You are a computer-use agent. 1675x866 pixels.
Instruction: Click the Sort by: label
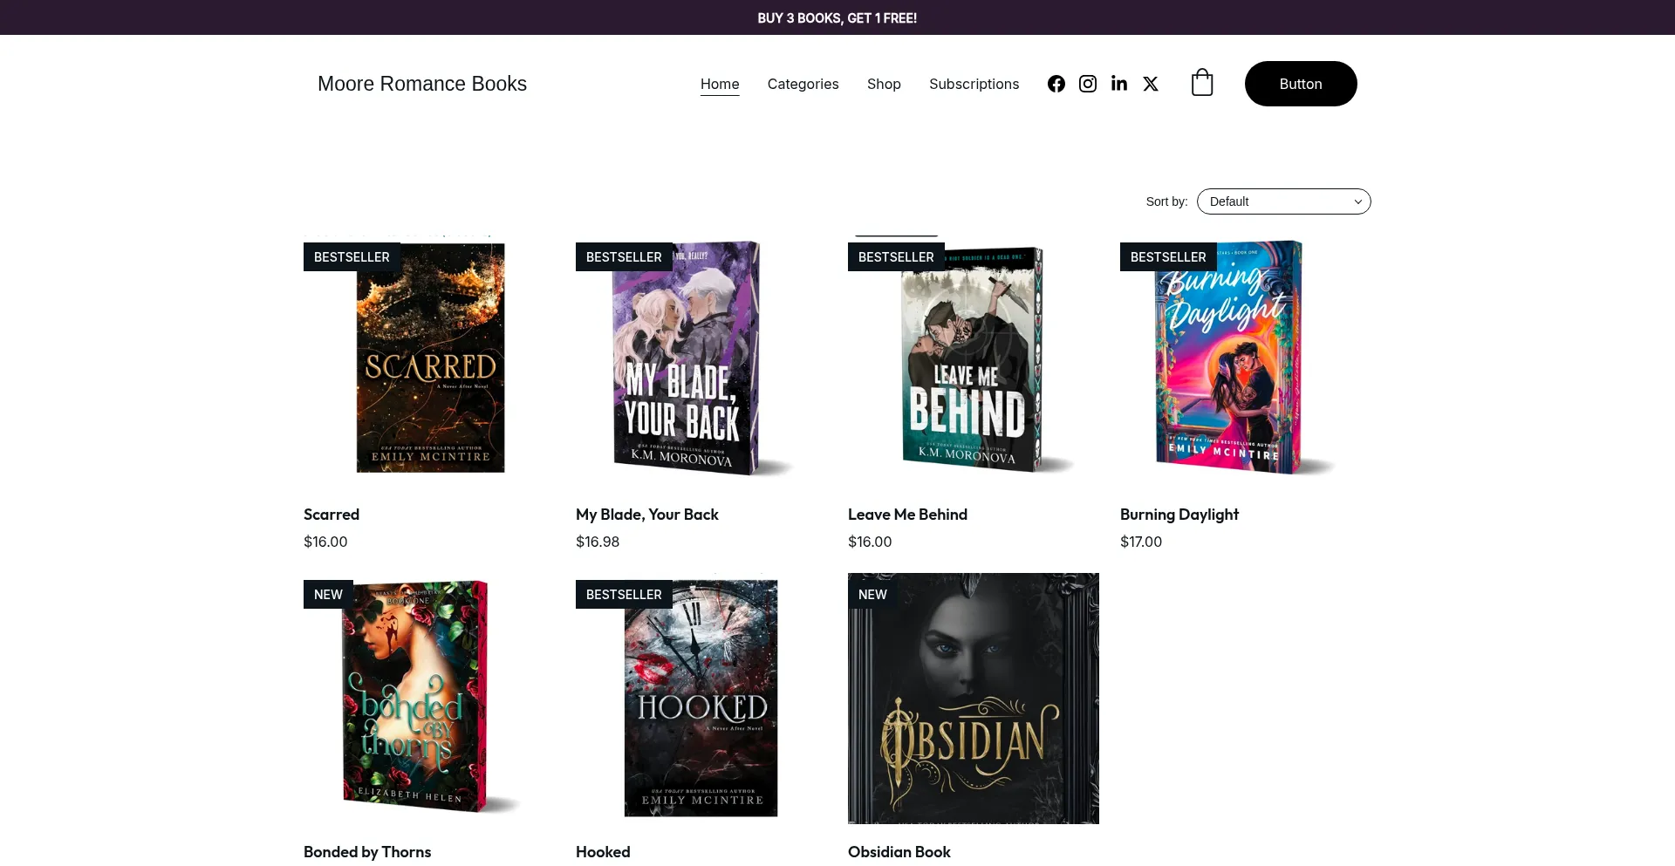click(x=1166, y=201)
